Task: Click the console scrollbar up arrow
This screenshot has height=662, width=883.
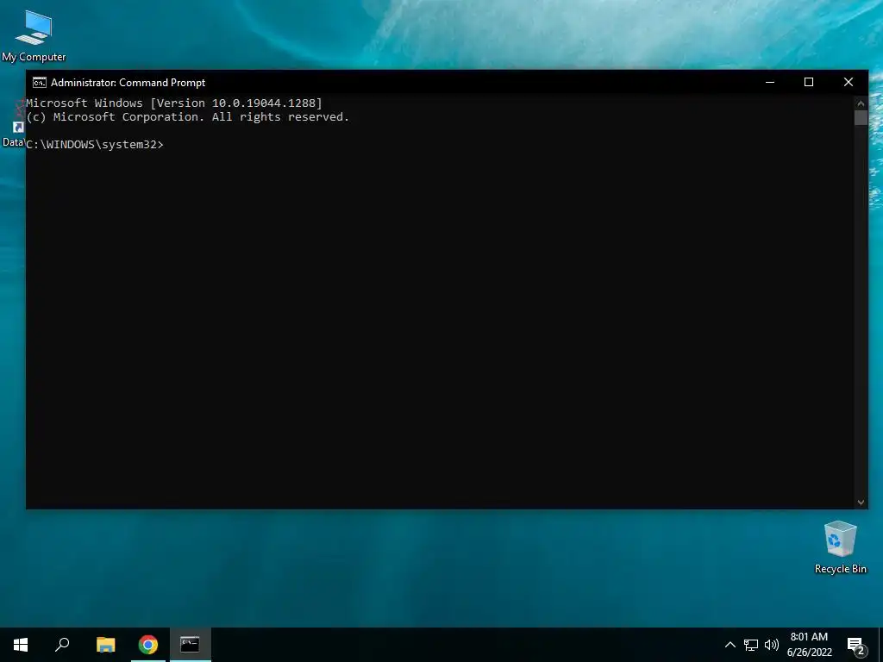Action: tap(861, 103)
